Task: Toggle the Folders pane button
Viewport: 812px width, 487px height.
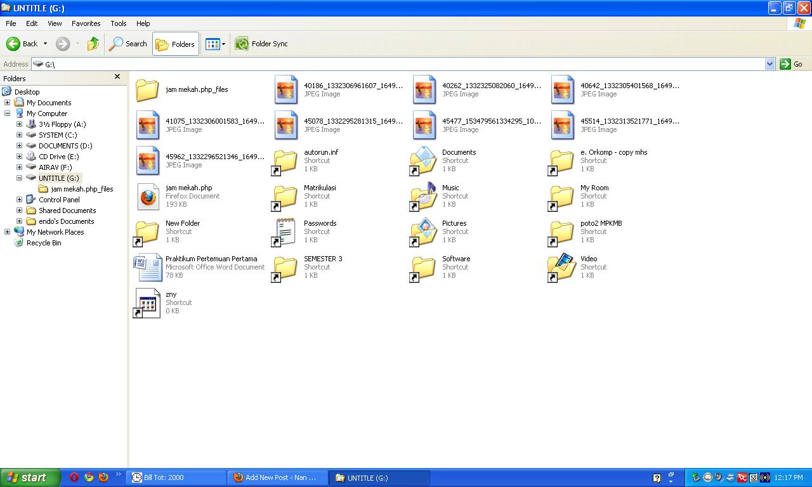Action: point(176,44)
